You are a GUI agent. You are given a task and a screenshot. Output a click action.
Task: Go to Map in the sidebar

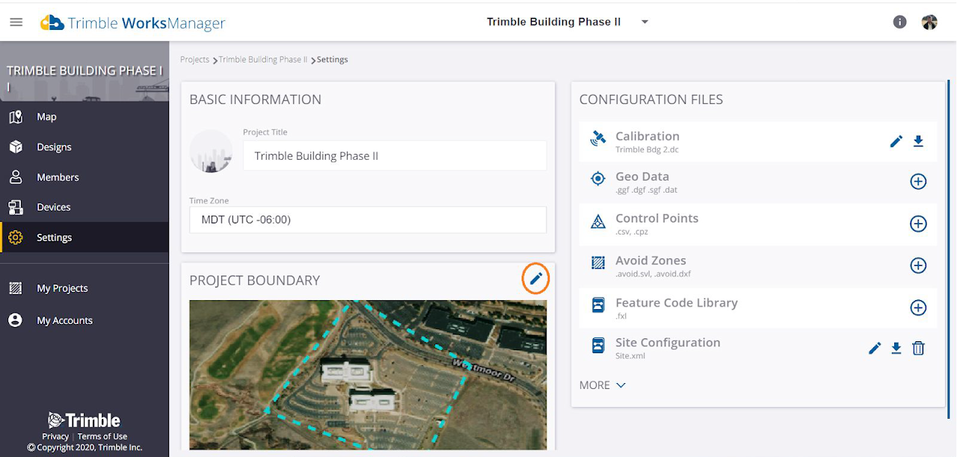point(84,116)
